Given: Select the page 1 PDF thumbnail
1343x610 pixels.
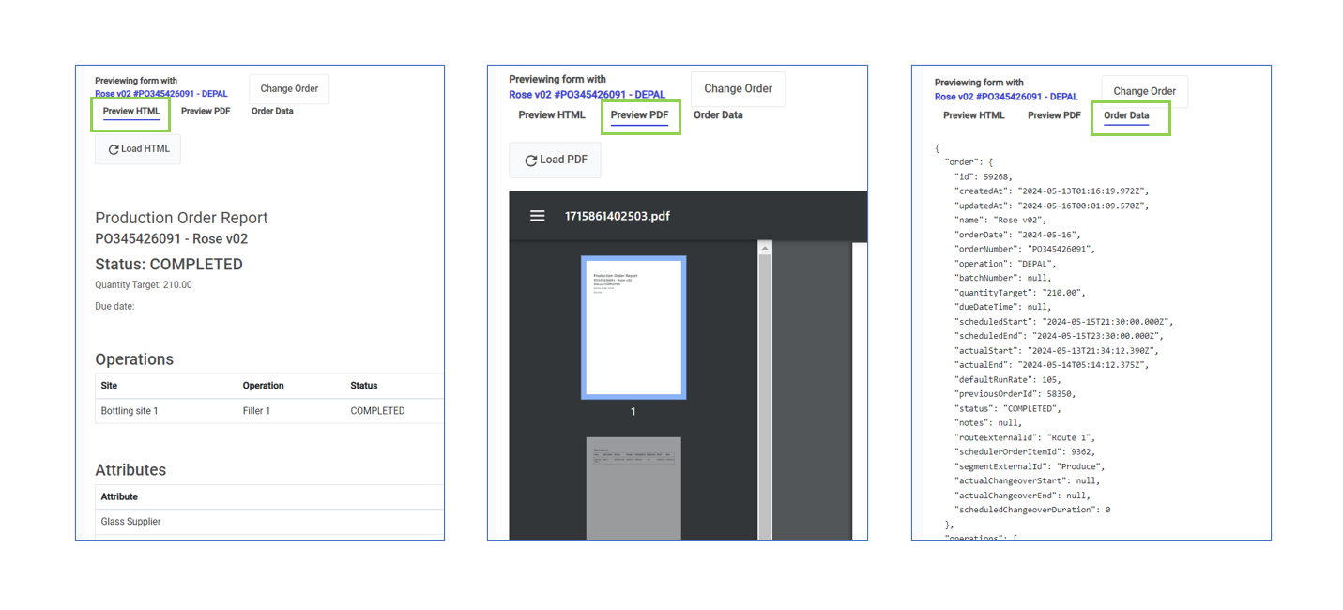Looking at the screenshot, I should pos(633,327).
